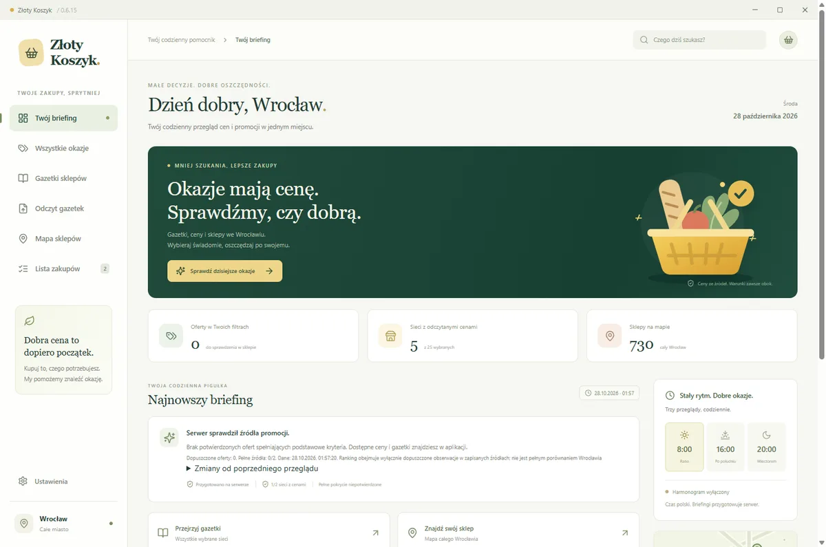Click the Twój briefing breadcrumb

[253, 40]
